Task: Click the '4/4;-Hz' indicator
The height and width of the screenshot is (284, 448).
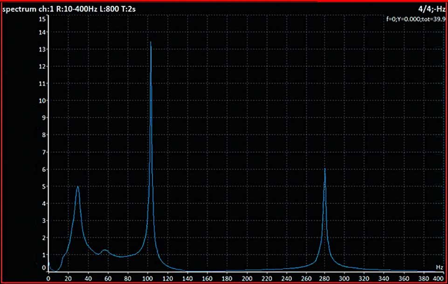Action: [x=432, y=9]
